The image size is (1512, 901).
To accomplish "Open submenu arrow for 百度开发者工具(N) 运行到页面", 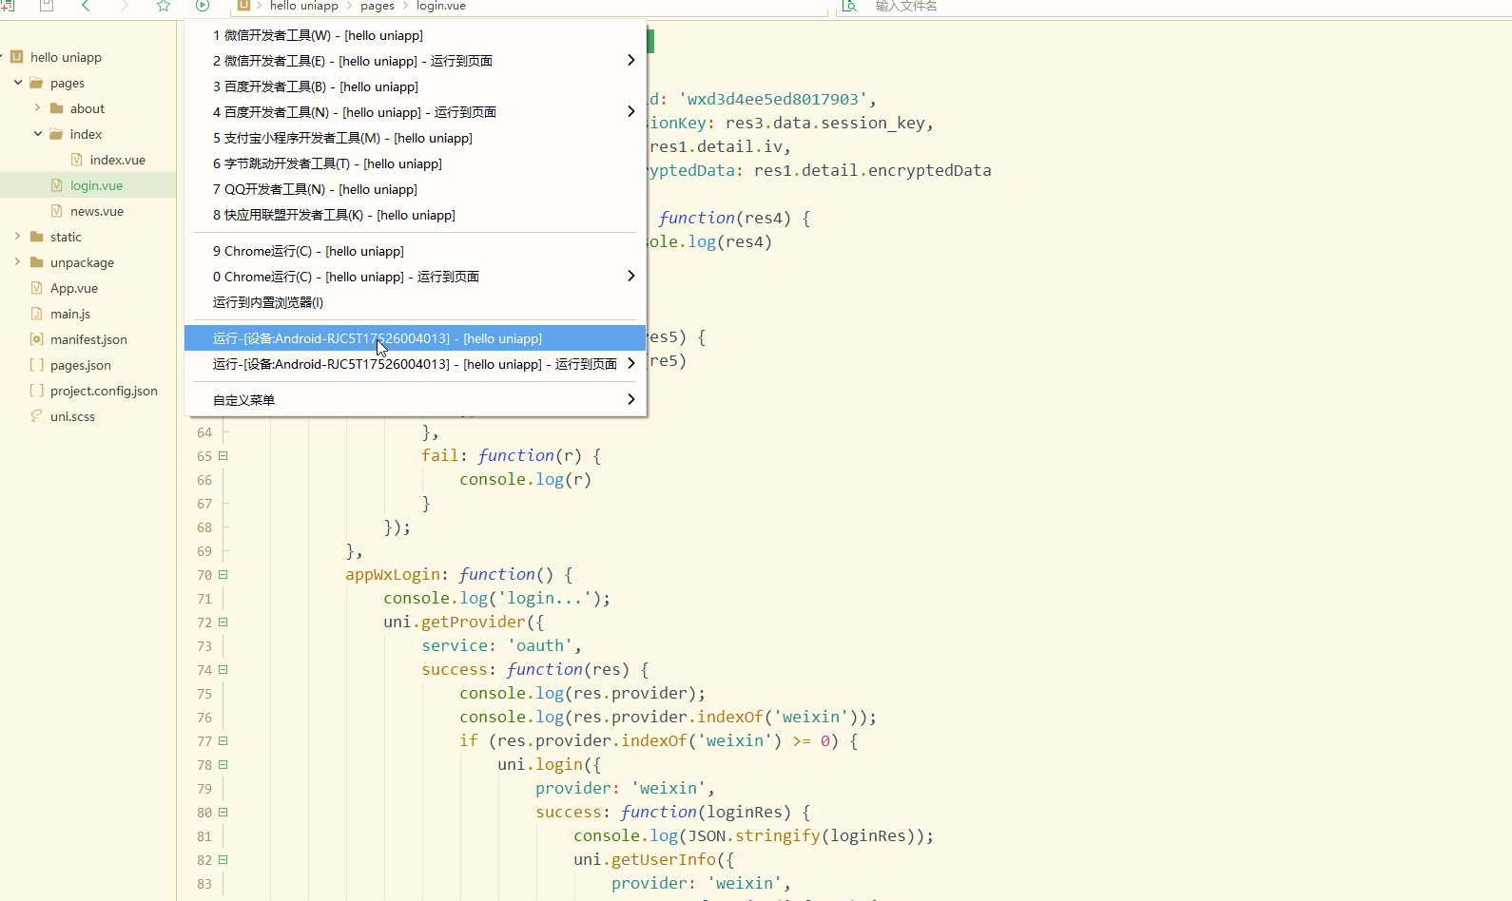I will (x=631, y=112).
